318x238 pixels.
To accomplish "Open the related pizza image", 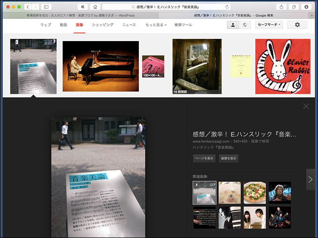I will 255,193.
